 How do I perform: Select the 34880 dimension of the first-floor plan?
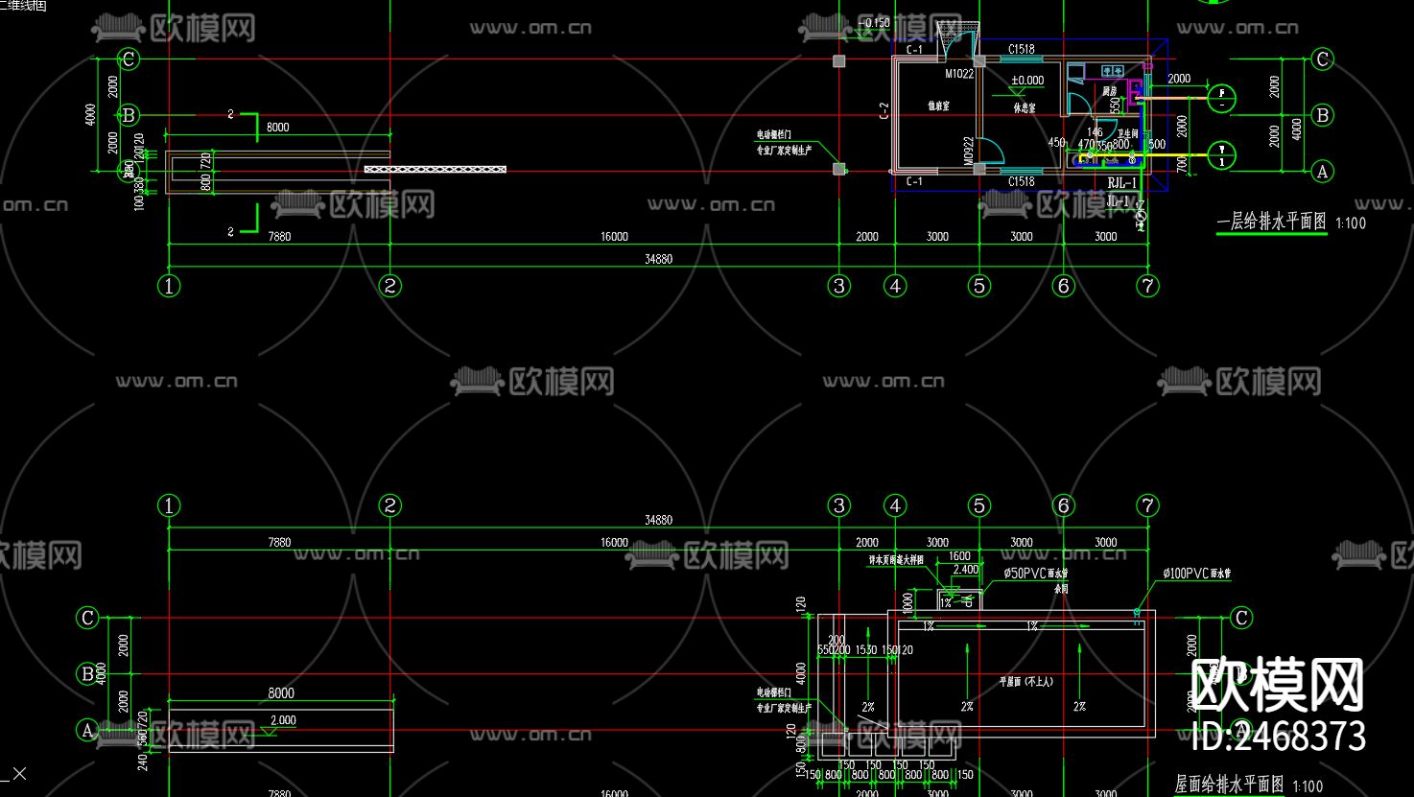(x=658, y=259)
